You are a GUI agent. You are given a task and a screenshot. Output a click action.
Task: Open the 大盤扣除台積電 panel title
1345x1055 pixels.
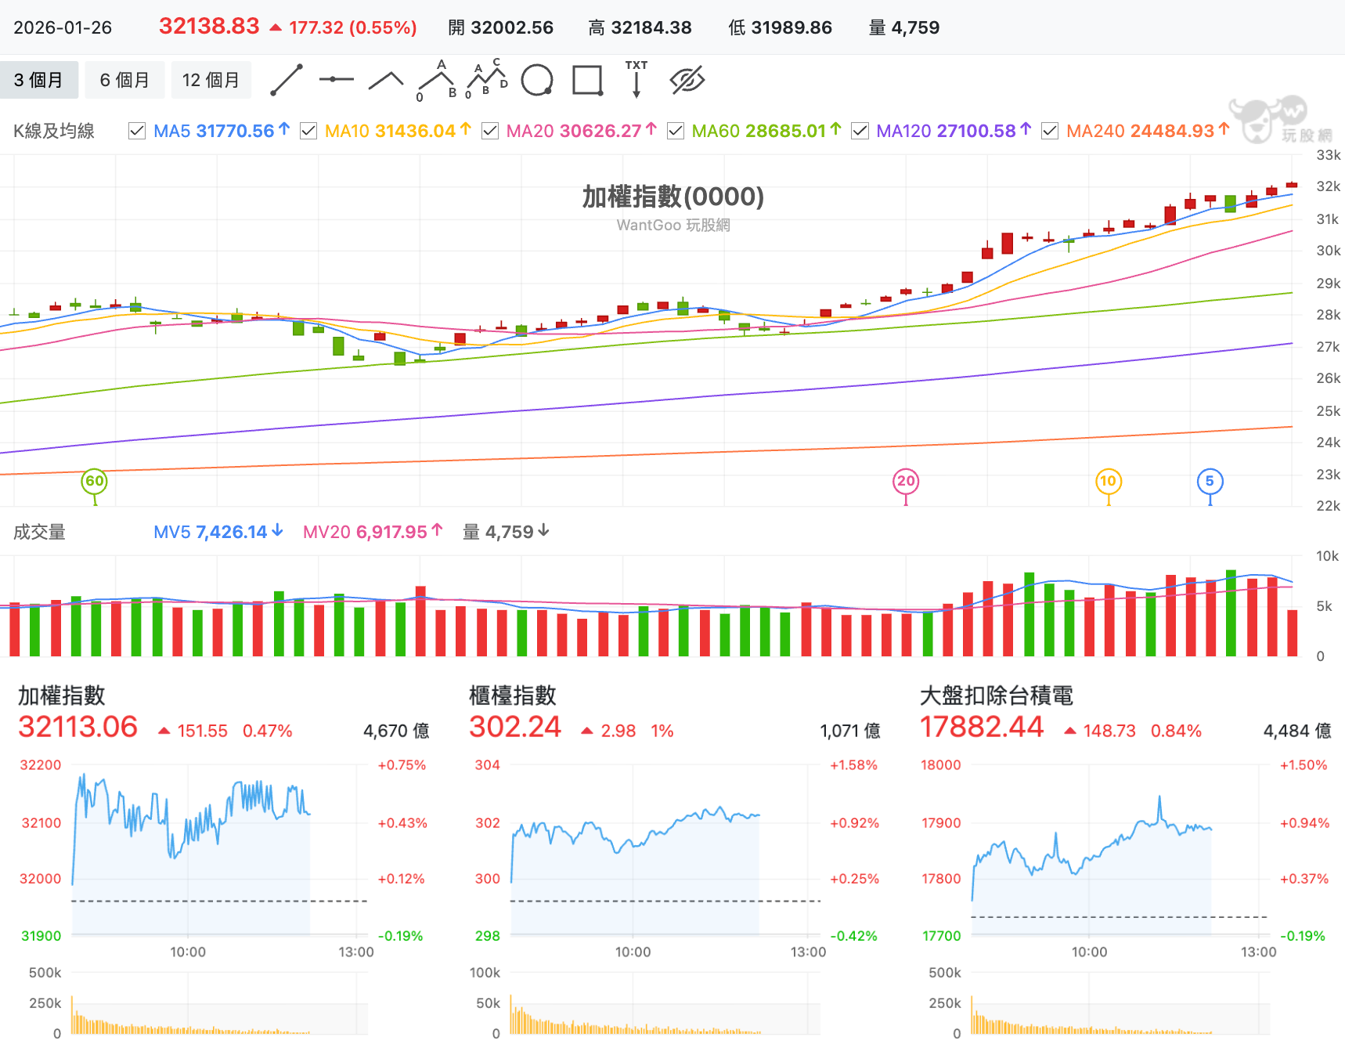pyautogui.click(x=997, y=696)
